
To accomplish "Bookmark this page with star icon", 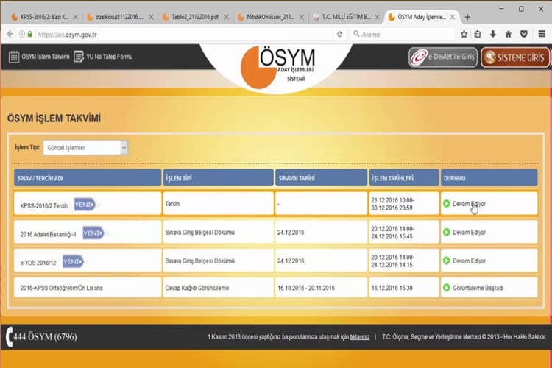I will (x=464, y=34).
